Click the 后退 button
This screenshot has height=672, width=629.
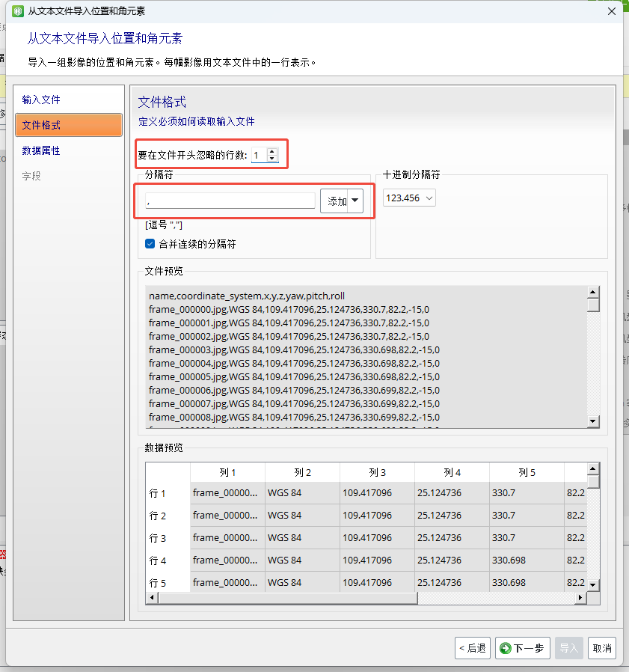473,648
